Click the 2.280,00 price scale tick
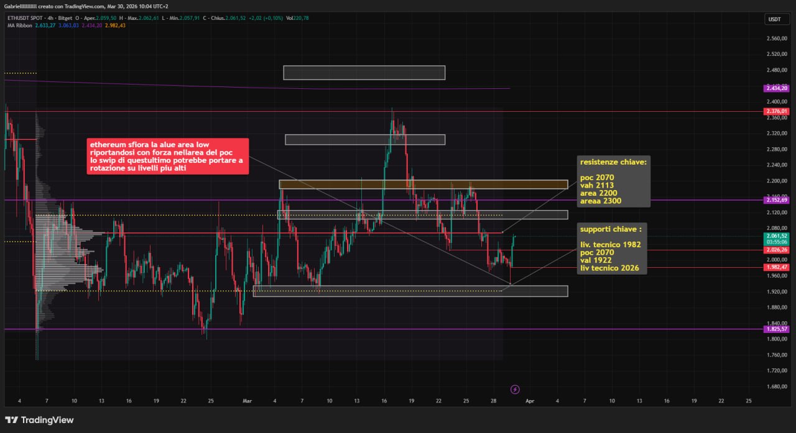 point(776,149)
